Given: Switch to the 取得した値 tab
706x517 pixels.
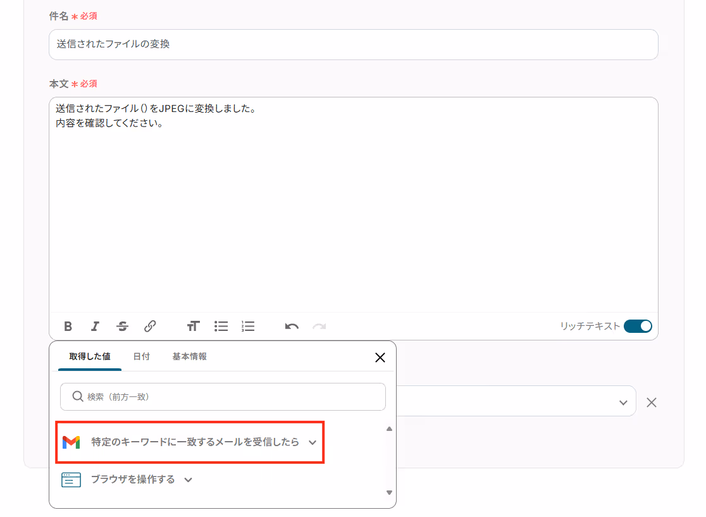Looking at the screenshot, I should (90, 356).
